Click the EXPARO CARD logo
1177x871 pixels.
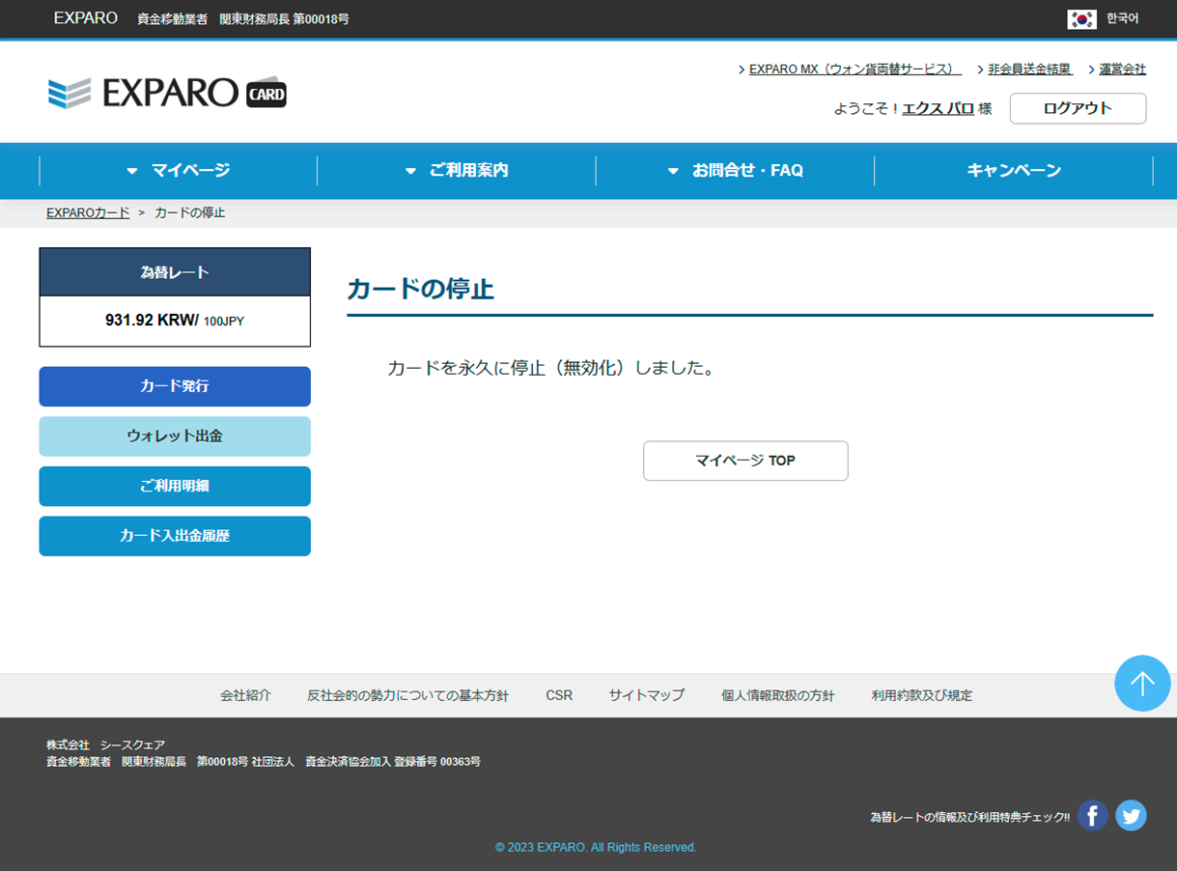point(167,93)
